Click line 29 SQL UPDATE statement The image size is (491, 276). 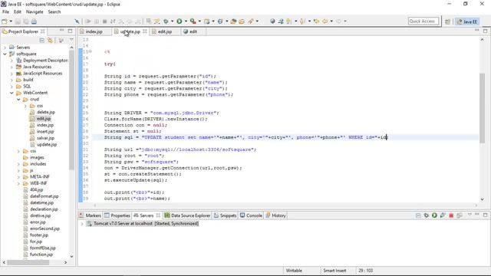245,137
